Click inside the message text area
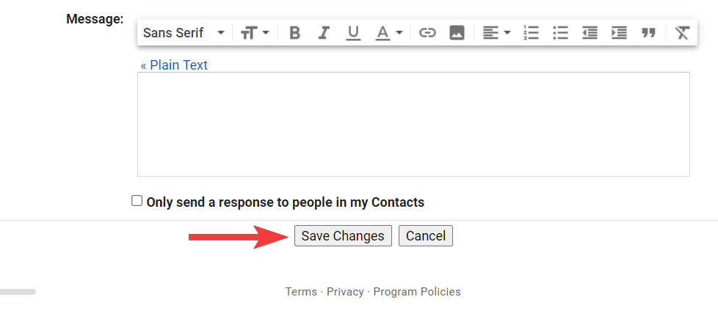The image size is (718, 316). (x=413, y=124)
